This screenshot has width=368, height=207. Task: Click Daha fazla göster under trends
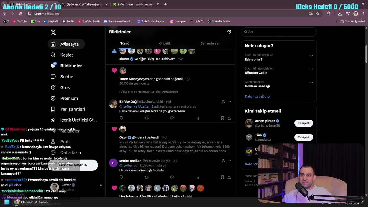[258, 97]
